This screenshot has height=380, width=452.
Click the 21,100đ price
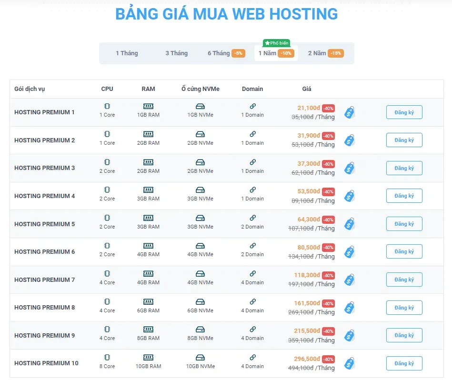point(309,108)
